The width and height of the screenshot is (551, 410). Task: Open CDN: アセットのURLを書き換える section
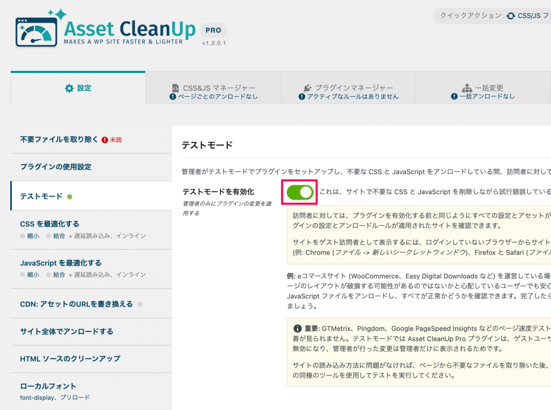[x=91, y=304]
